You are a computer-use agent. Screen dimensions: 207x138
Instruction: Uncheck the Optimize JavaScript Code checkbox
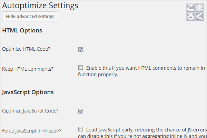pyautogui.click(x=80, y=111)
